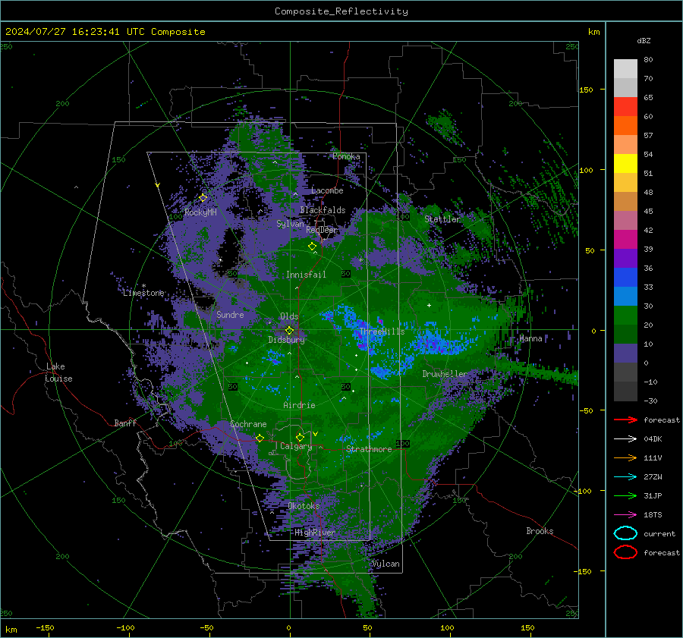This screenshot has width=683, height=638.
Task: Click the Brooks label
Action: pyautogui.click(x=540, y=531)
